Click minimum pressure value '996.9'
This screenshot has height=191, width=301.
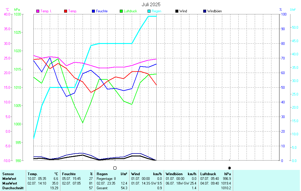227,178
